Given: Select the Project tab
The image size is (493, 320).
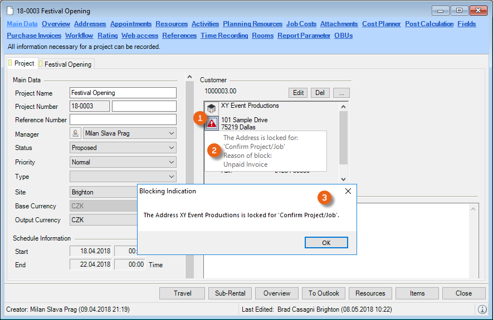Looking at the screenshot, I should 23,63.
